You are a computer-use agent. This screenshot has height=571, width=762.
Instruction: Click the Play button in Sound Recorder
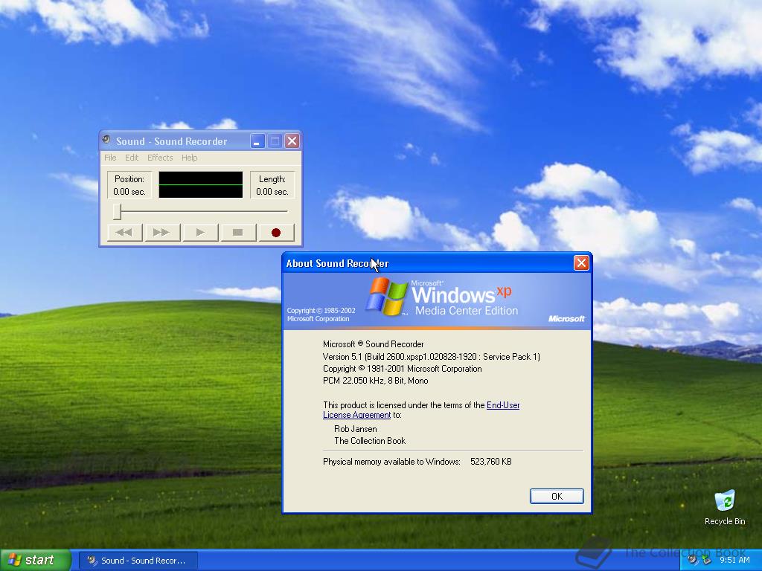click(199, 233)
